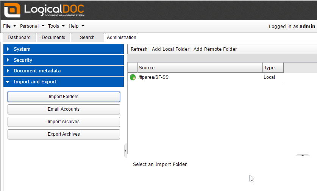This screenshot has height=191, width=317.
Task: Collapse the left navigation panel arrow
Action: pos(125,150)
